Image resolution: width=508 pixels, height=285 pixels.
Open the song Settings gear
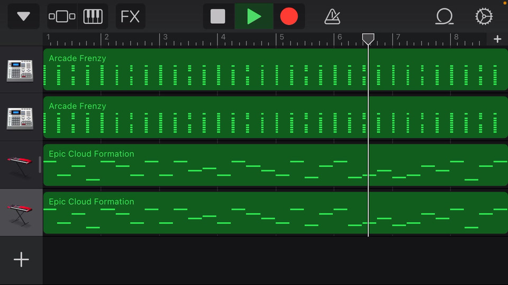484,16
